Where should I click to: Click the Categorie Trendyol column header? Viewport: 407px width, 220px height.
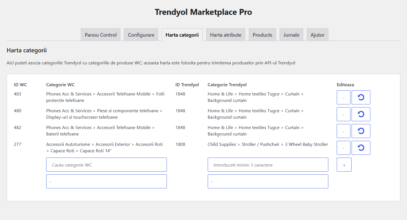tap(227, 85)
